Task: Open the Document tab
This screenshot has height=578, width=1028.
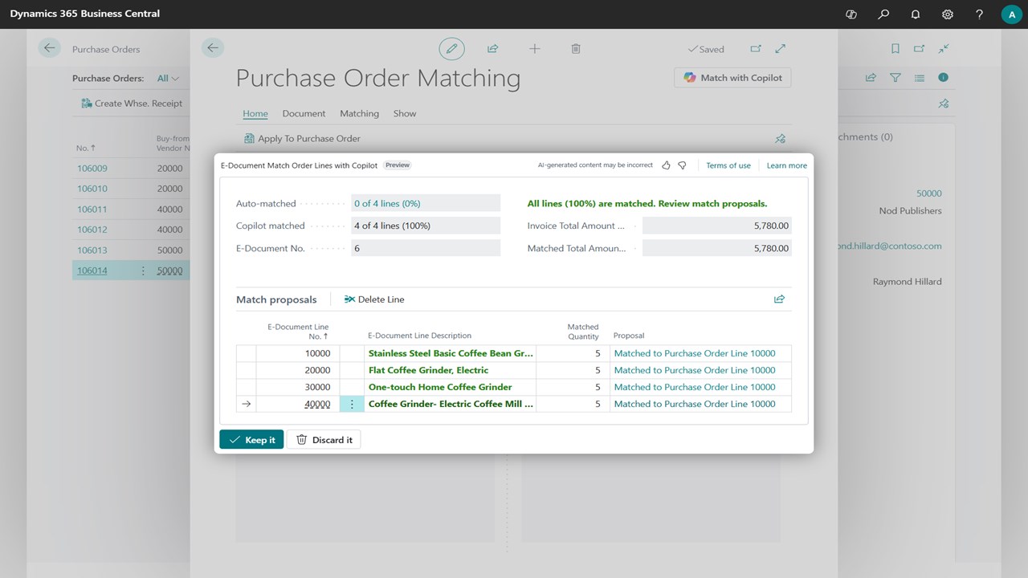Action: tap(304, 114)
